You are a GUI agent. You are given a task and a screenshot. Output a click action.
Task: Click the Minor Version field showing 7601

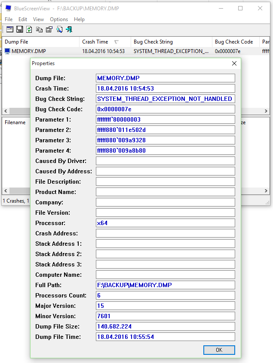(x=166, y=316)
